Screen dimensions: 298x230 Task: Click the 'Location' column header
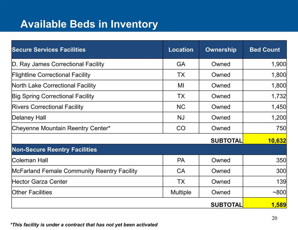(x=181, y=50)
